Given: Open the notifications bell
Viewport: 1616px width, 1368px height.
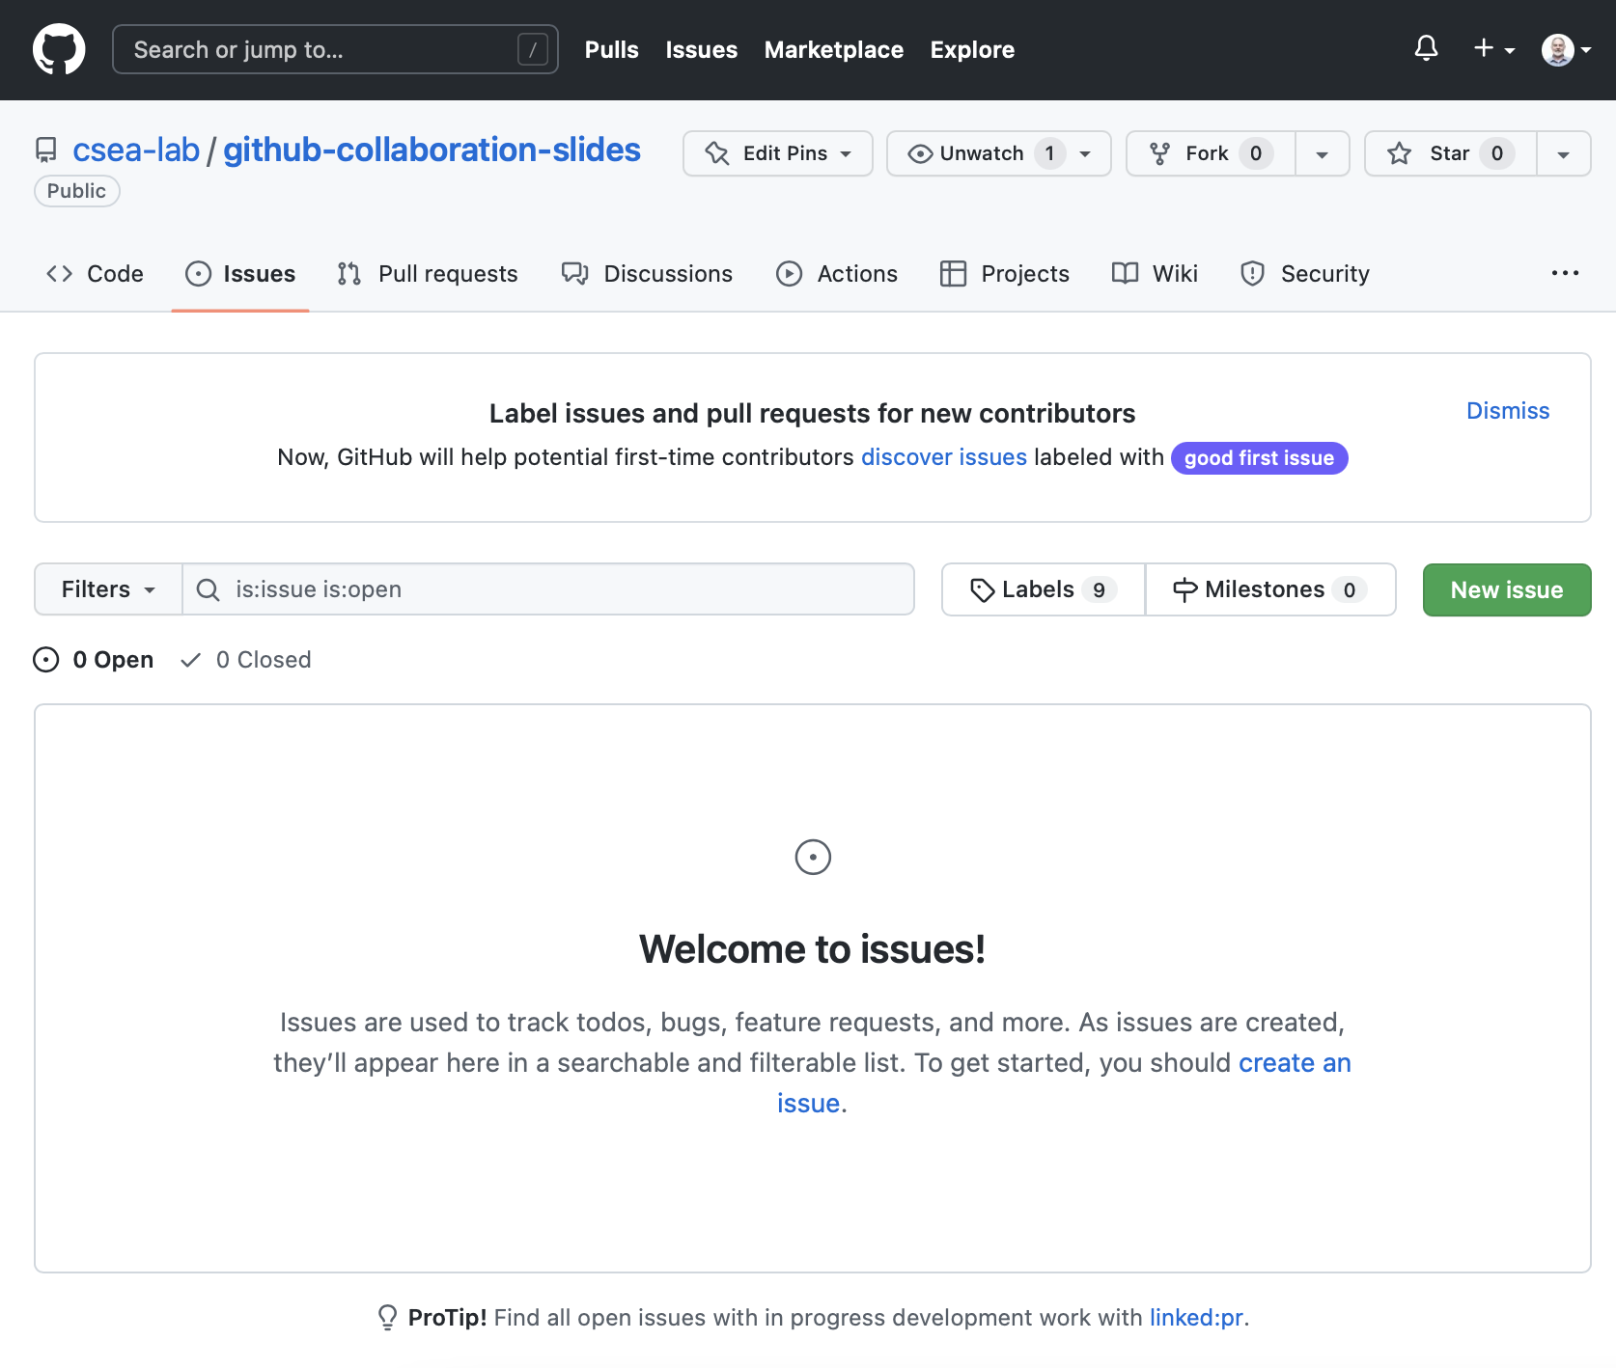Looking at the screenshot, I should point(1426,48).
